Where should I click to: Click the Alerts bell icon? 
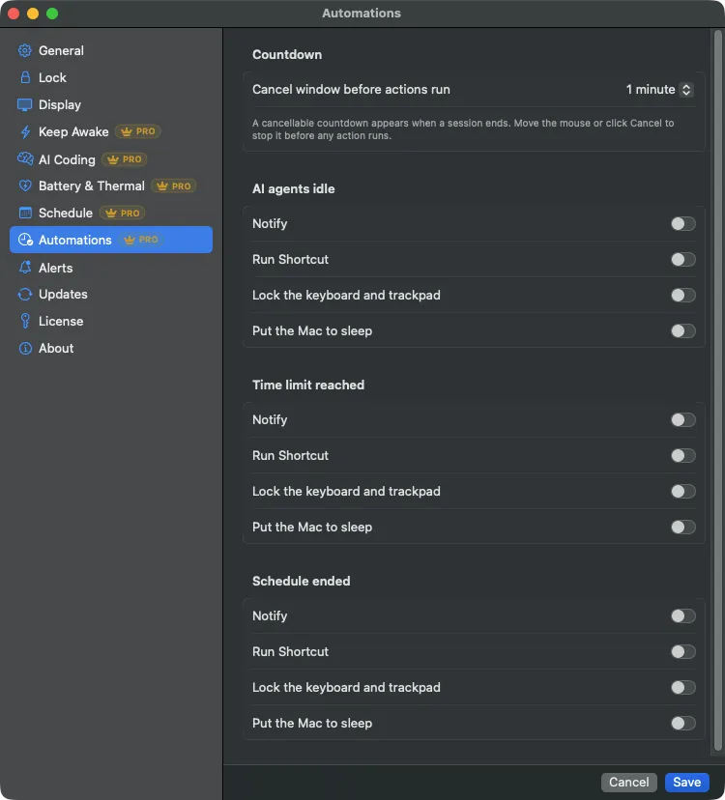point(25,268)
